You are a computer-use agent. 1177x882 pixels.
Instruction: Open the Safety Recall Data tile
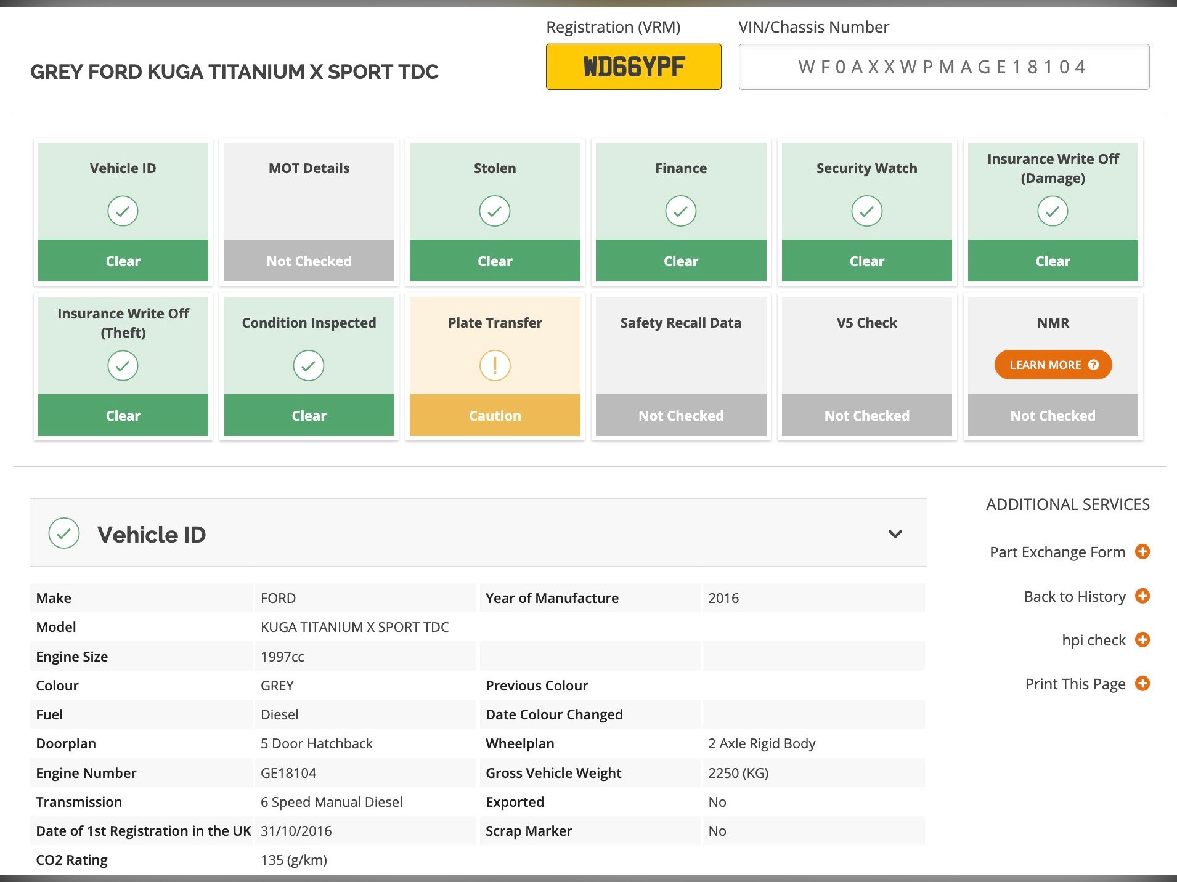[x=680, y=366]
